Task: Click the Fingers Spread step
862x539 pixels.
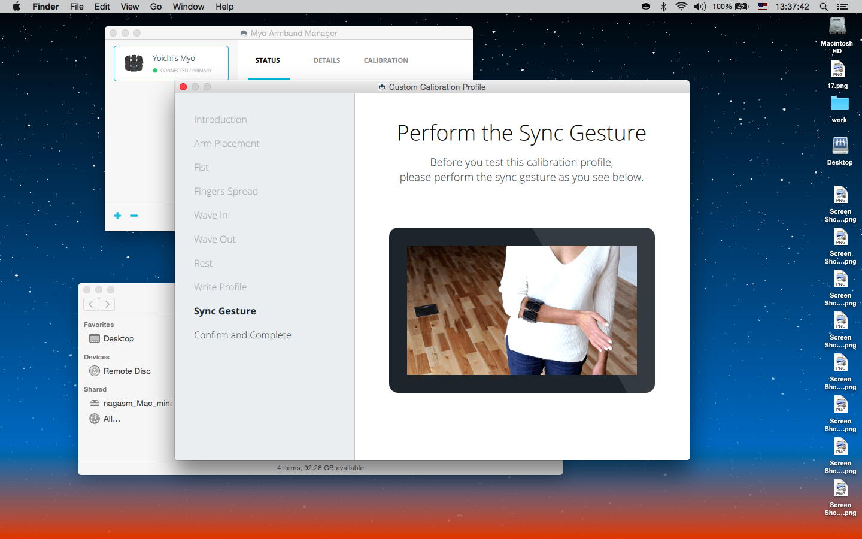Action: tap(226, 191)
